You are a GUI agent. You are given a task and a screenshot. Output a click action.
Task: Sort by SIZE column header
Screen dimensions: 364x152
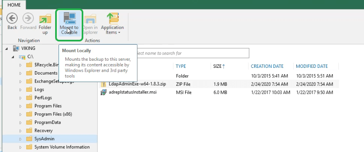219,66
